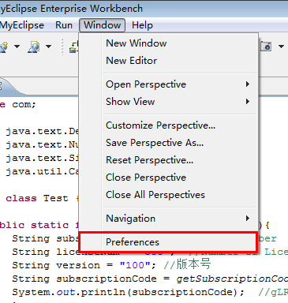Screen dimensions: 288x303
Task: Open the Help menu
Action: (142, 25)
